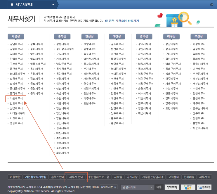Open the hamburger menu icon beside 세무서안내

12,5
